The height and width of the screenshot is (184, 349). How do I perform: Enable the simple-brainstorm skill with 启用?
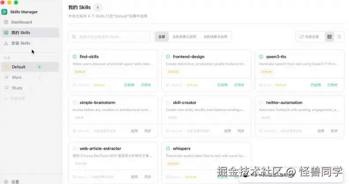[x=134, y=131]
